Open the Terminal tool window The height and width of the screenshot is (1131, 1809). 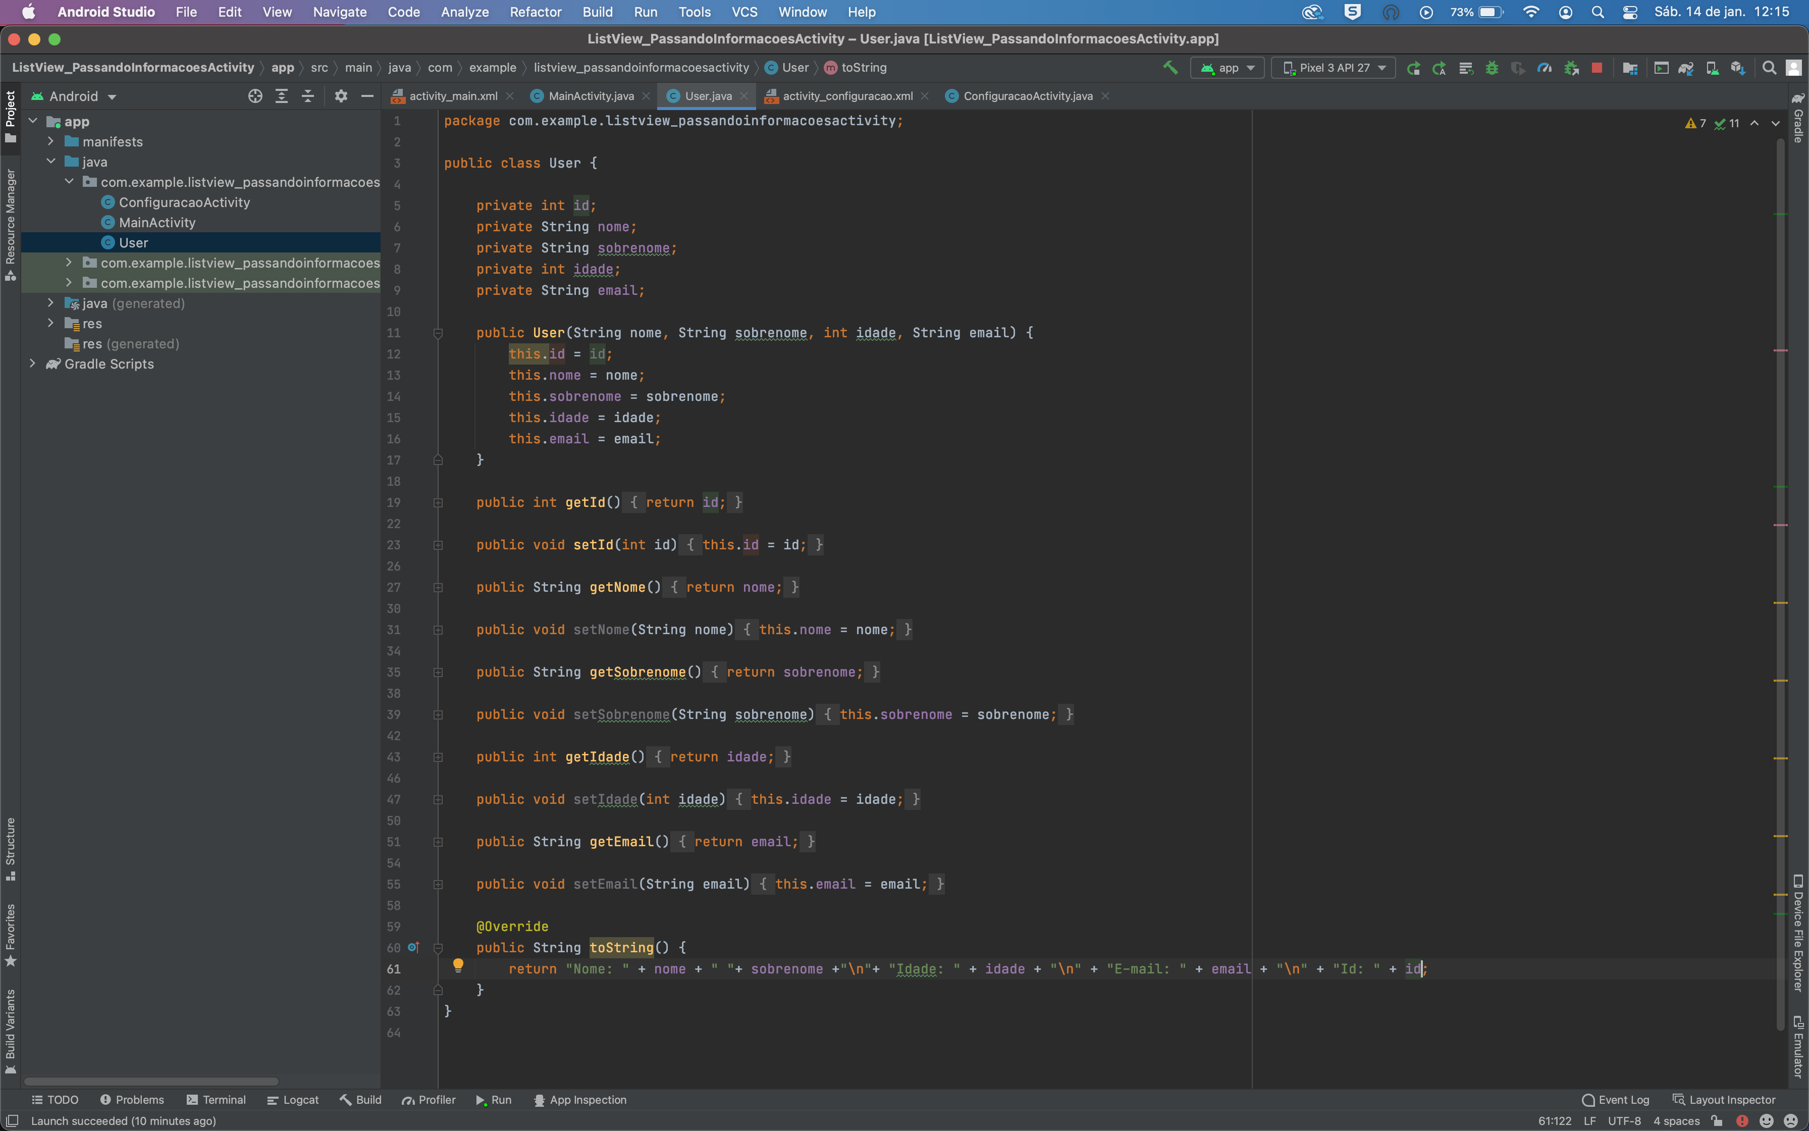pos(216,1100)
